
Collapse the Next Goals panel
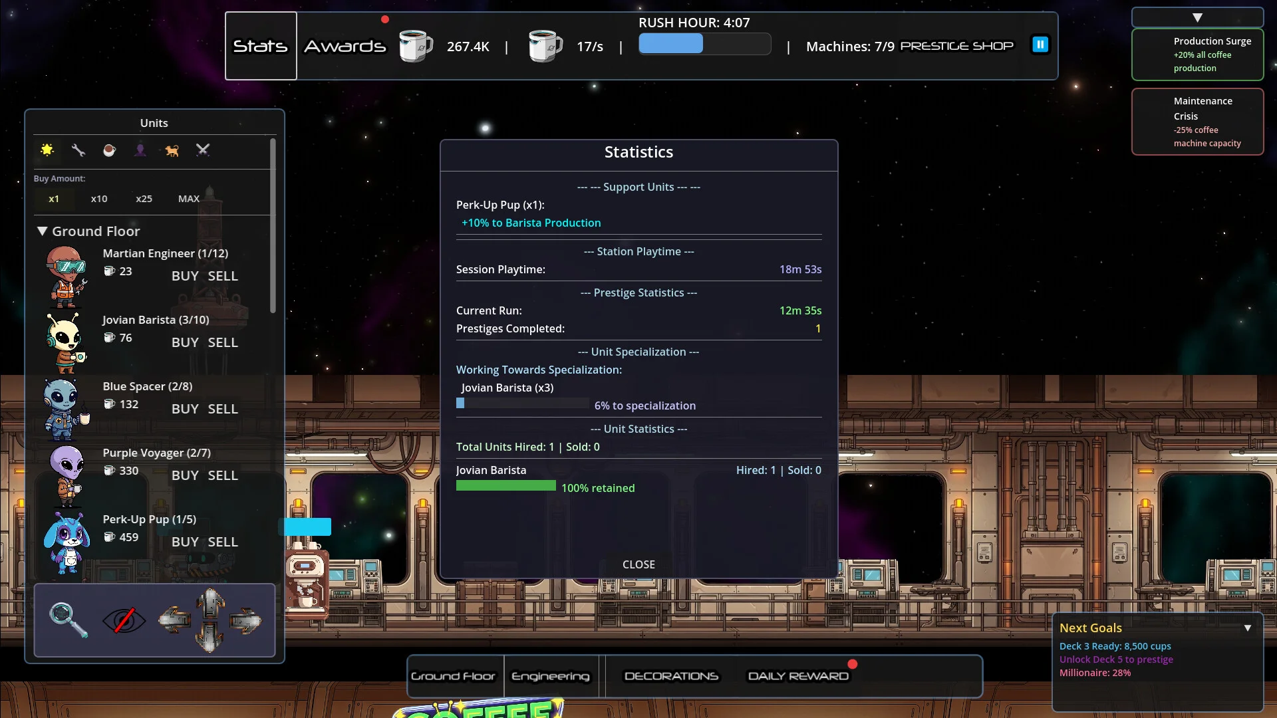coord(1248,628)
